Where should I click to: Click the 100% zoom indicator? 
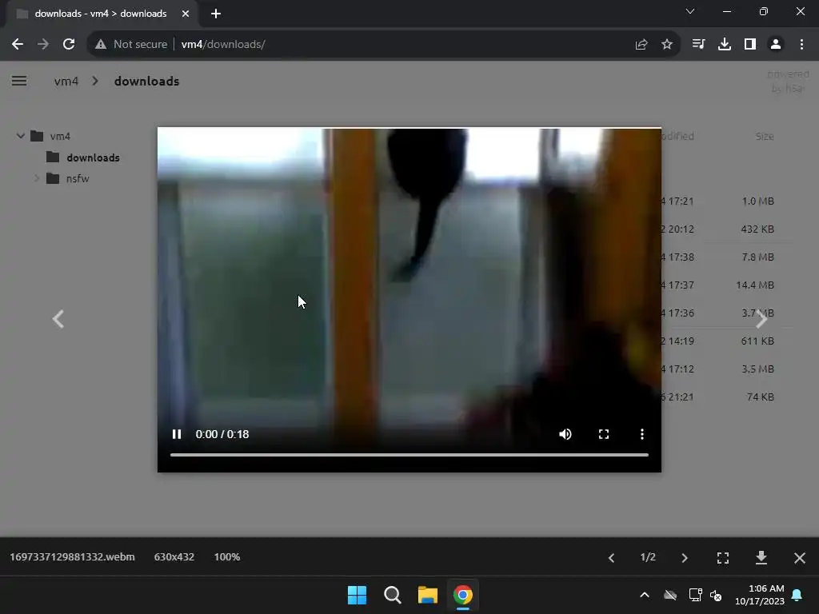point(226,557)
